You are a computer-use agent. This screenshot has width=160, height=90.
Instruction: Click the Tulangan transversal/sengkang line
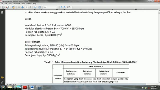pyautogui.click(x=58, y=49)
